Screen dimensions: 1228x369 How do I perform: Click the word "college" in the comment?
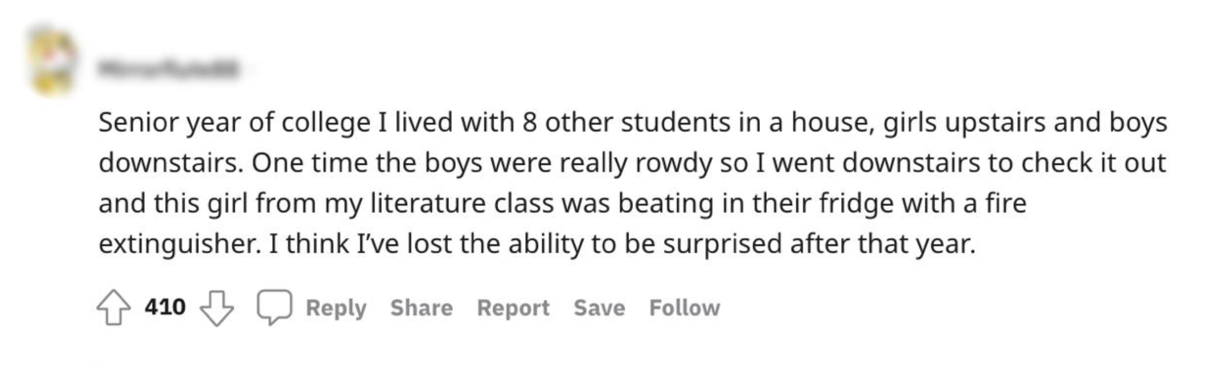pos(325,124)
